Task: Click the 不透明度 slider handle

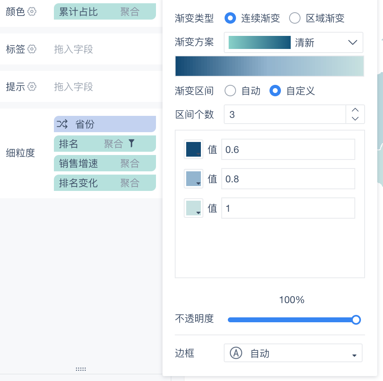Action: [x=356, y=320]
